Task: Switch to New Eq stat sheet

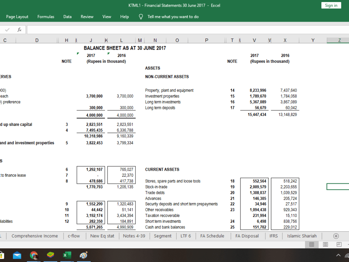Action: pyautogui.click(x=102, y=236)
